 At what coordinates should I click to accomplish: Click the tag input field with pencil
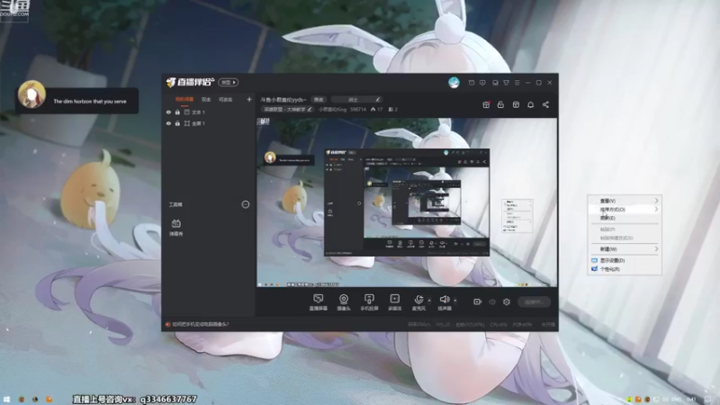356,99
